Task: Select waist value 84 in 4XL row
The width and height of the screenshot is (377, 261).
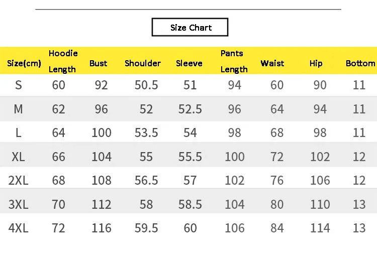Action: click(x=277, y=228)
